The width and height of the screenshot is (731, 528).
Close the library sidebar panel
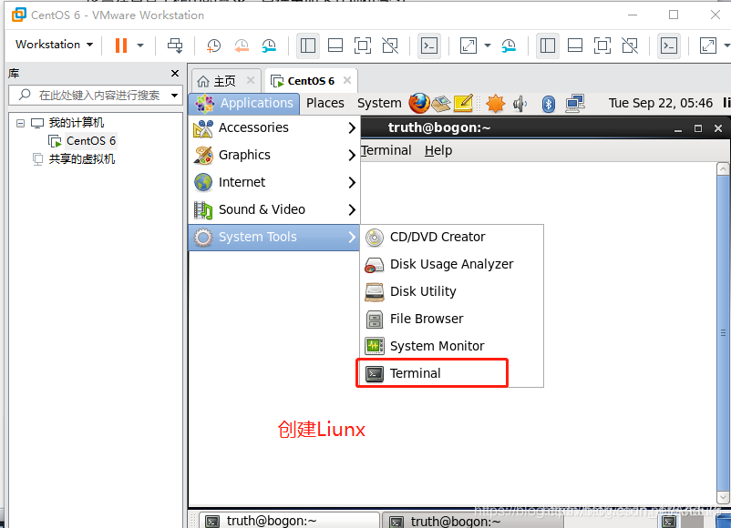pos(175,73)
